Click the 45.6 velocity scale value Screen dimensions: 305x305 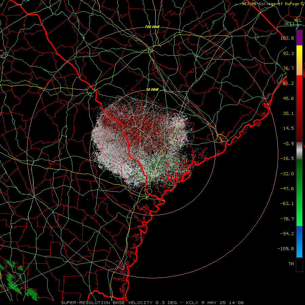[x=288, y=98]
